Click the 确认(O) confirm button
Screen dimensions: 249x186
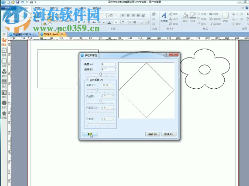[153, 134]
